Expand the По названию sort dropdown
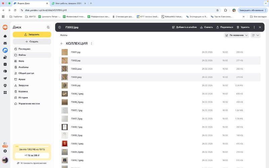 237,35
